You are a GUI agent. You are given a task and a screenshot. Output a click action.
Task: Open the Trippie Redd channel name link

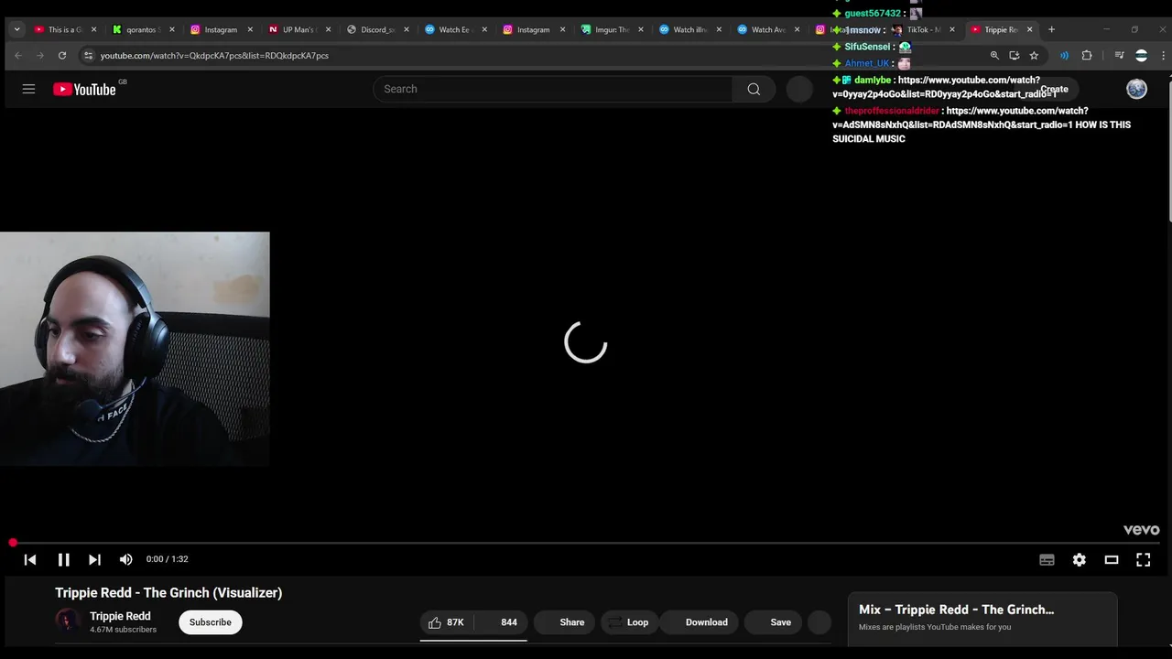pyautogui.click(x=120, y=616)
